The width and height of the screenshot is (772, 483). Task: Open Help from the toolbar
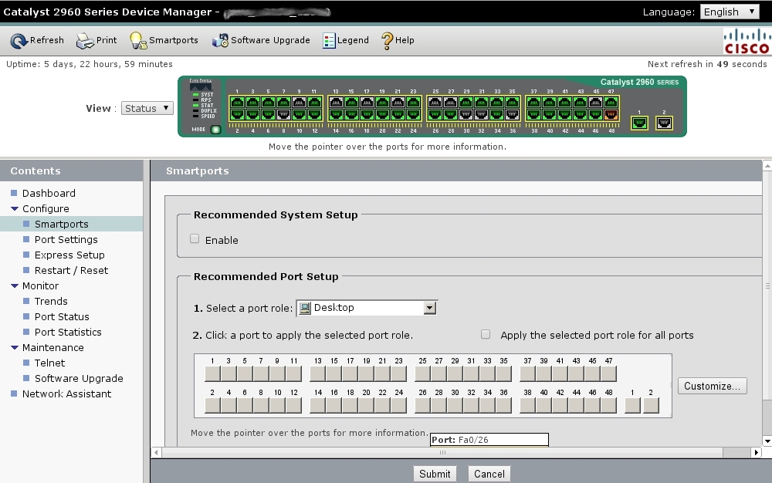(398, 40)
